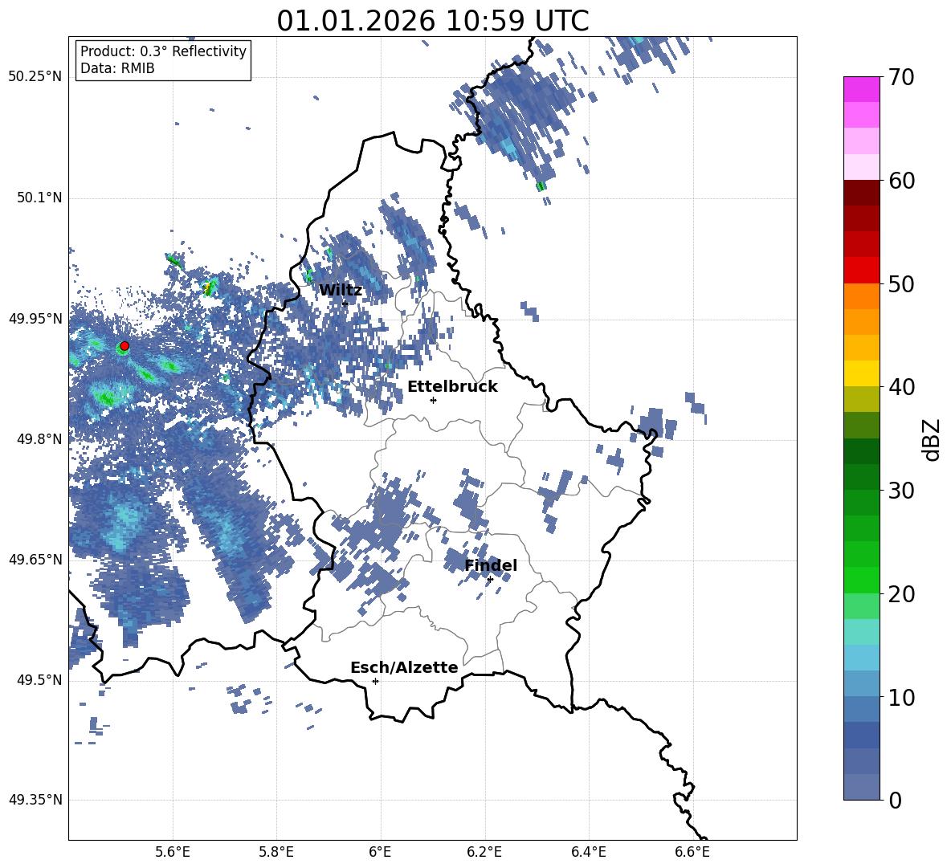
Task: Click the 49.95°N latitude label
Action: click(x=35, y=319)
